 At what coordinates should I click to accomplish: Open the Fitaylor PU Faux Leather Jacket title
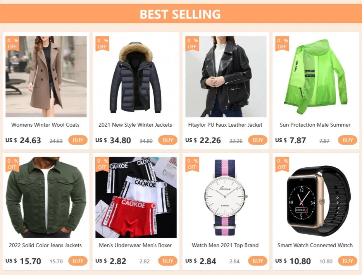225,125
